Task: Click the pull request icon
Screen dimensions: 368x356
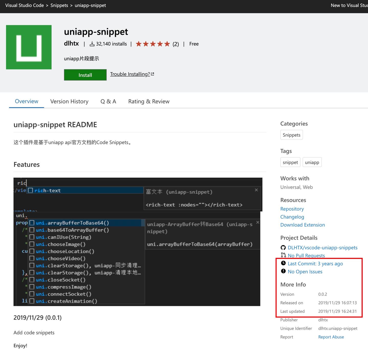Action: click(x=283, y=255)
